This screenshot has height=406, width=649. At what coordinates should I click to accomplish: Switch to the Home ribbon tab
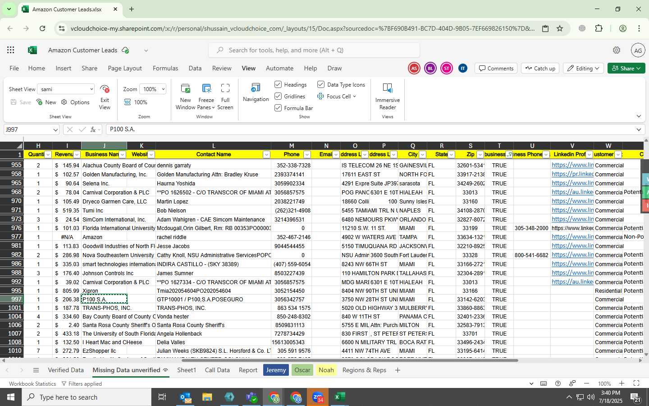point(37,68)
